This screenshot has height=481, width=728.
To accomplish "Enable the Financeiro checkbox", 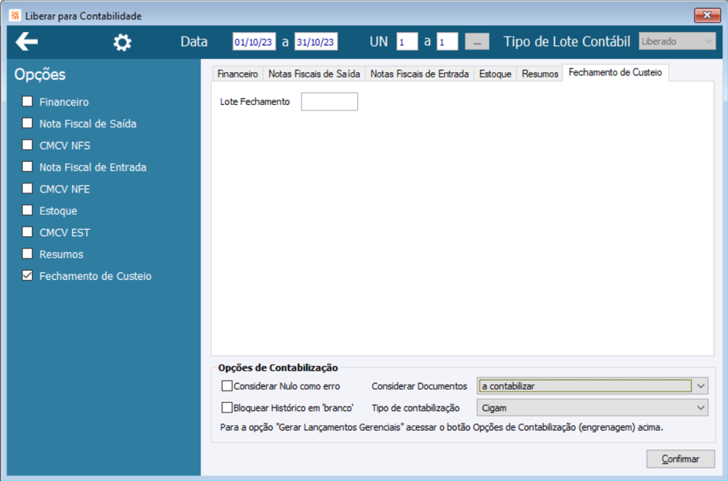I will click(x=28, y=101).
